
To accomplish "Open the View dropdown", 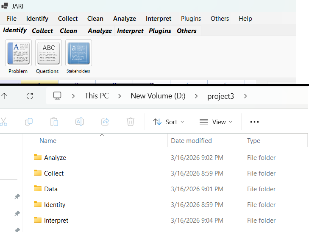I will tap(216, 122).
